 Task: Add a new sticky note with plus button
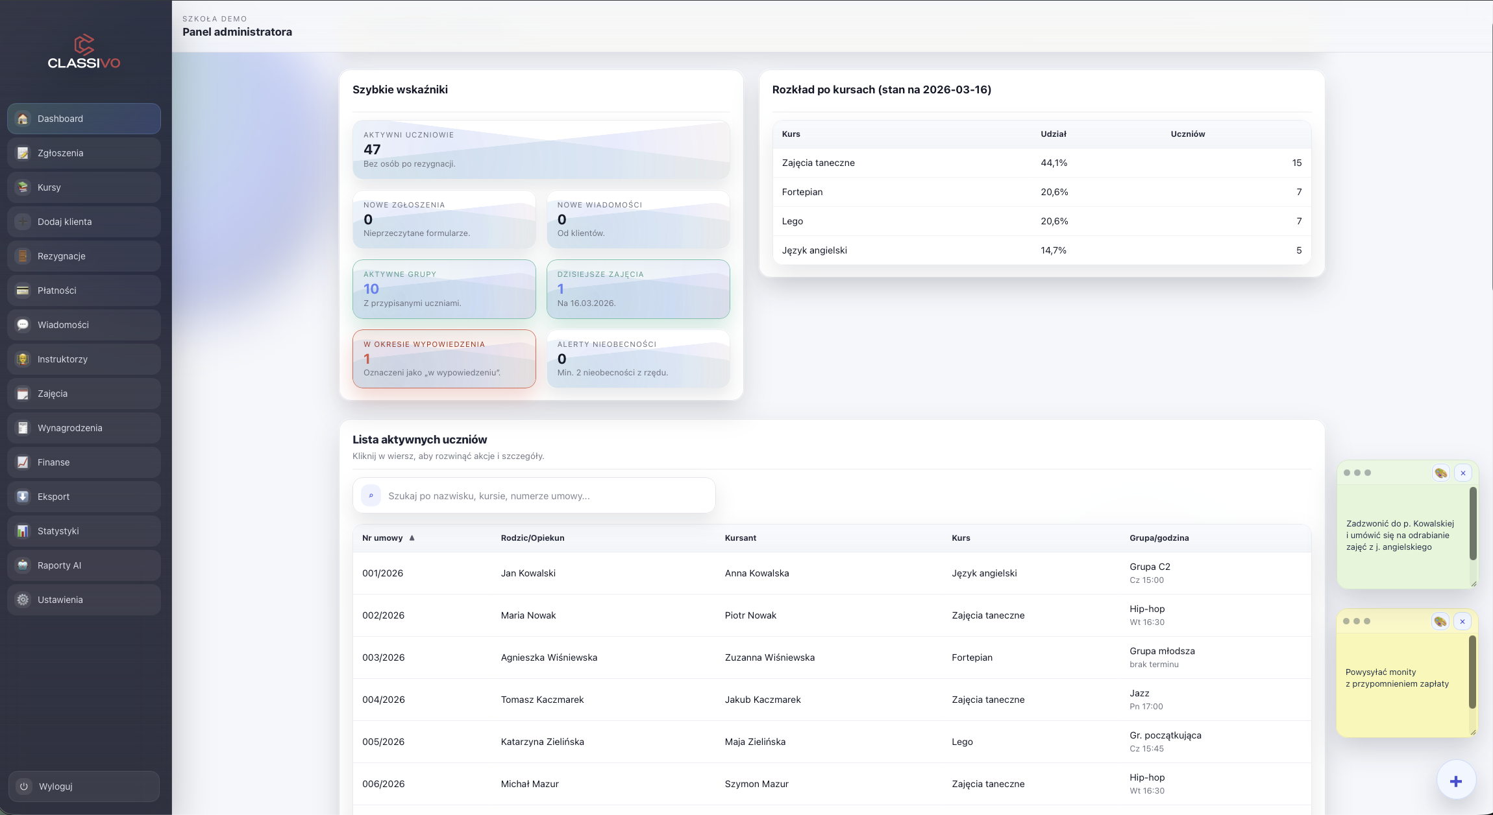tap(1456, 781)
